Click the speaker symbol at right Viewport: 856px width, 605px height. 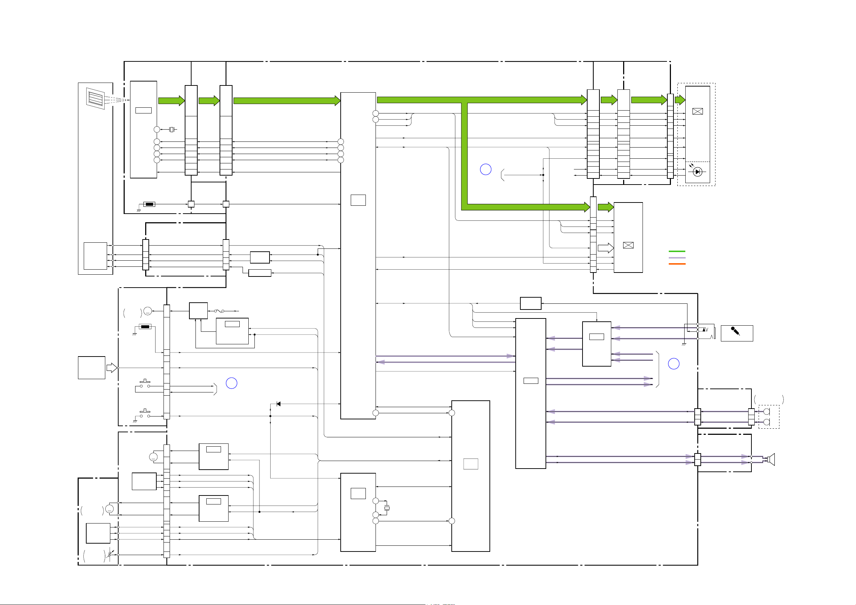click(771, 459)
